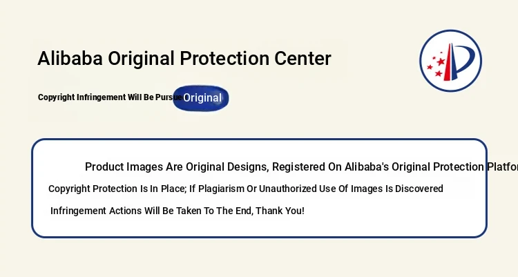Click the word Original in the title

142,59
